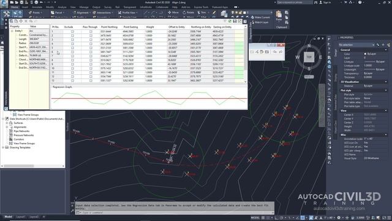Screen dimensions: 392x221
Task: Click the Select Objects plus icon in Properties
Action: click(383, 45)
